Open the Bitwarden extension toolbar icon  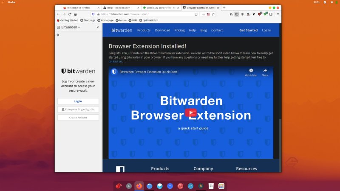click(x=271, y=14)
